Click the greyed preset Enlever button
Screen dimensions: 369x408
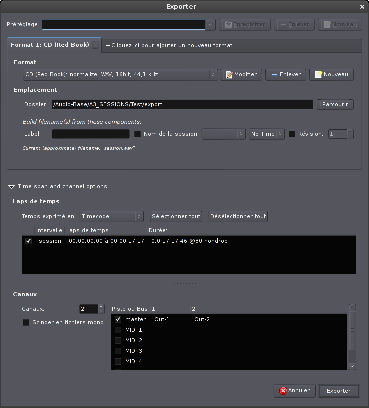point(294,24)
